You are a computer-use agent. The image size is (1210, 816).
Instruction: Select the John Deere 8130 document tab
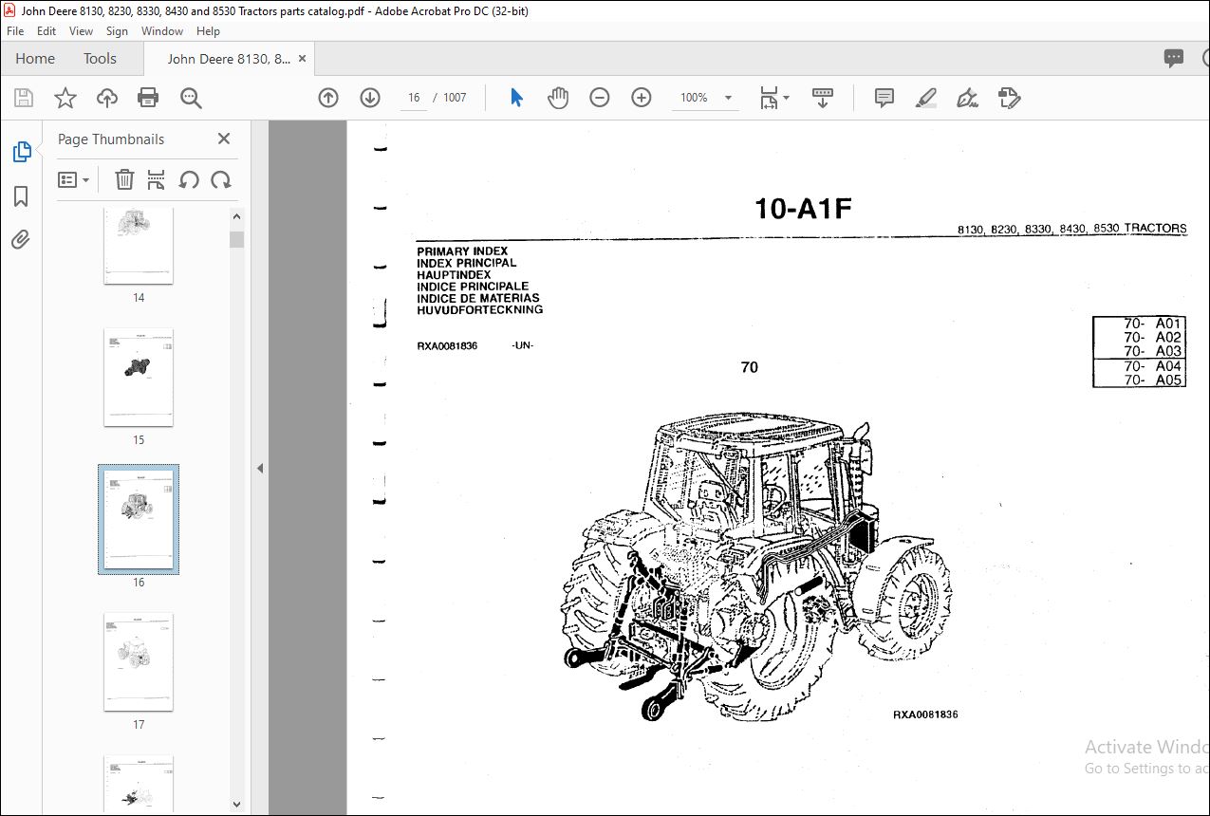click(x=229, y=59)
